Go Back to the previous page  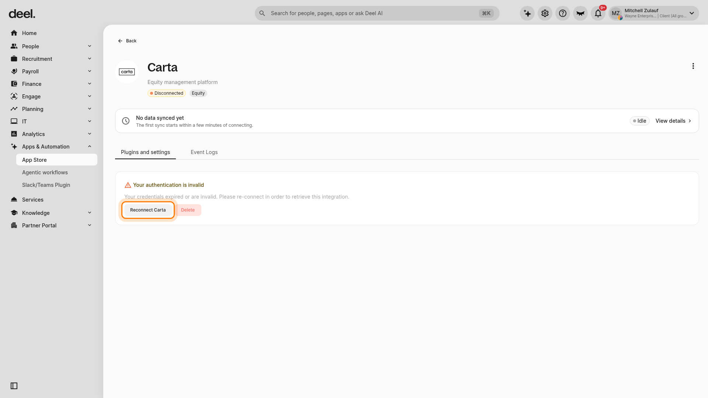tap(127, 41)
